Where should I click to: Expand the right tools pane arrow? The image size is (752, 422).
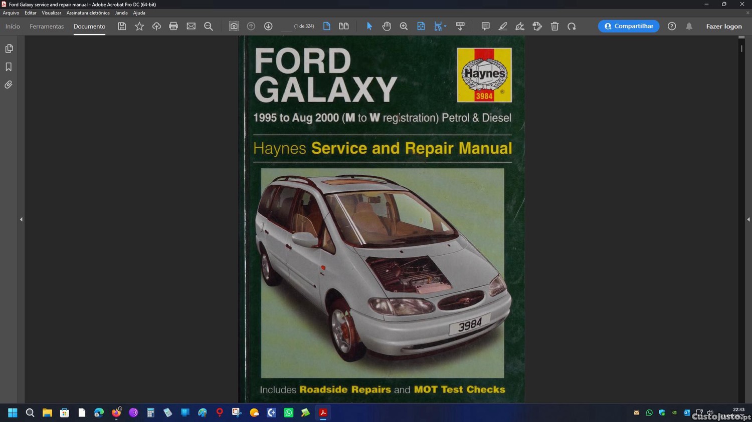point(748,219)
